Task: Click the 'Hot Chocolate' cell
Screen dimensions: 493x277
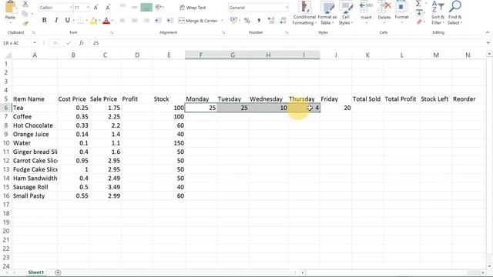Action: coord(35,125)
